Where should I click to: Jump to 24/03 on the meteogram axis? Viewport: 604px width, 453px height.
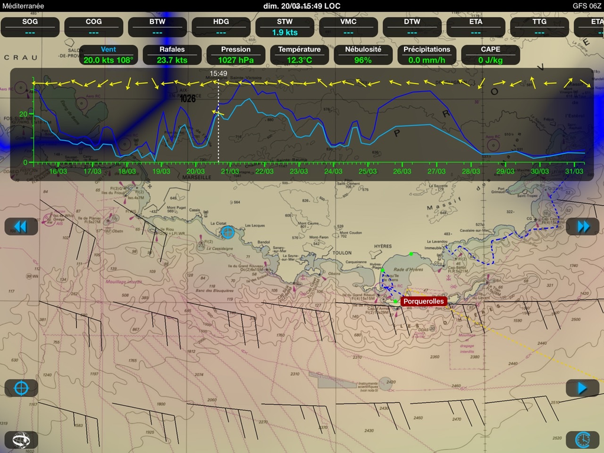pos(333,171)
